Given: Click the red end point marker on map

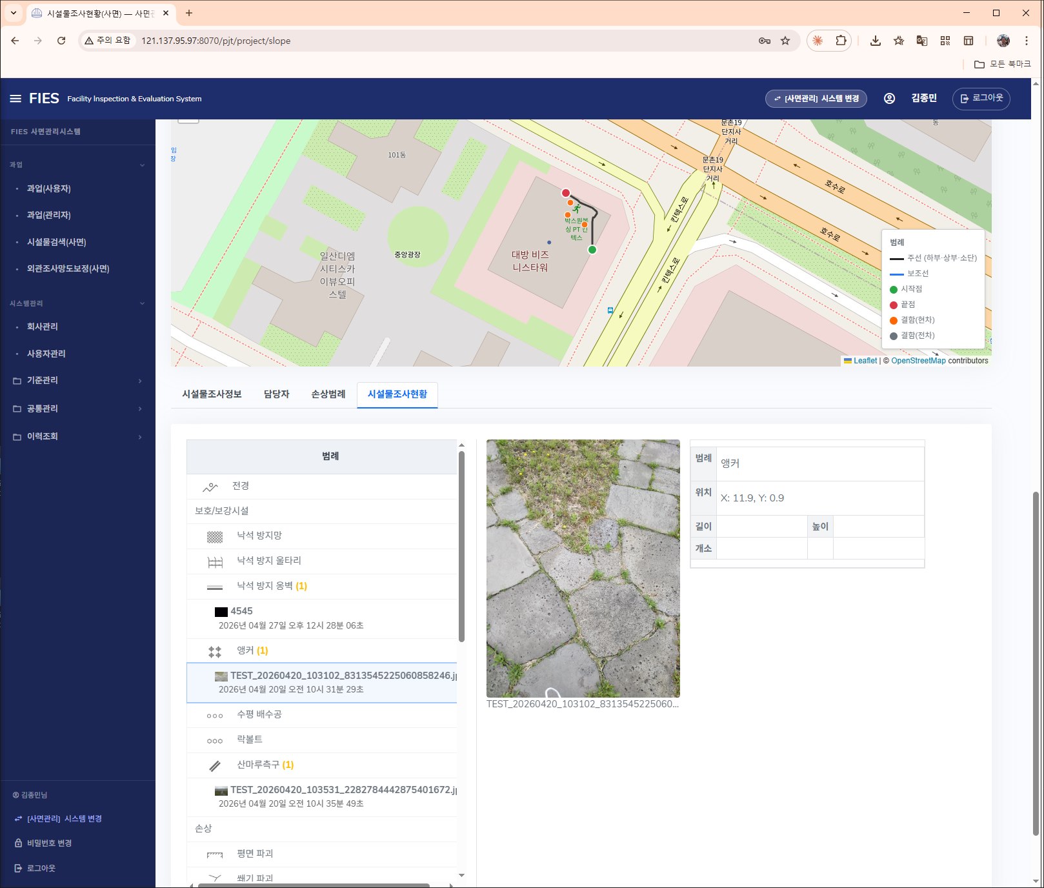Looking at the screenshot, I should 566,193.
